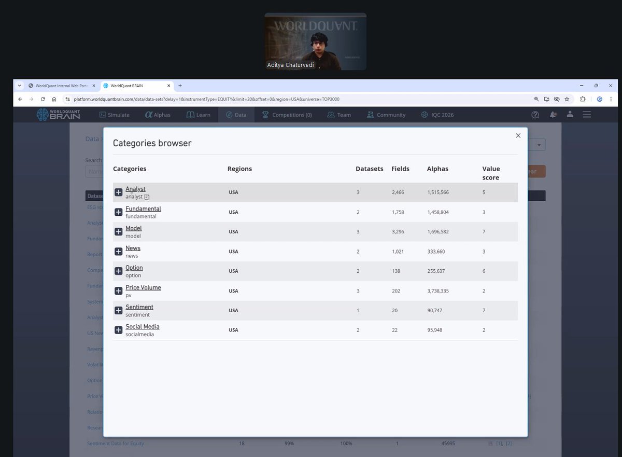This screenshot has width=622, height=457.
Task: Open the Social Media category link
Action: [x=142, y=326]
